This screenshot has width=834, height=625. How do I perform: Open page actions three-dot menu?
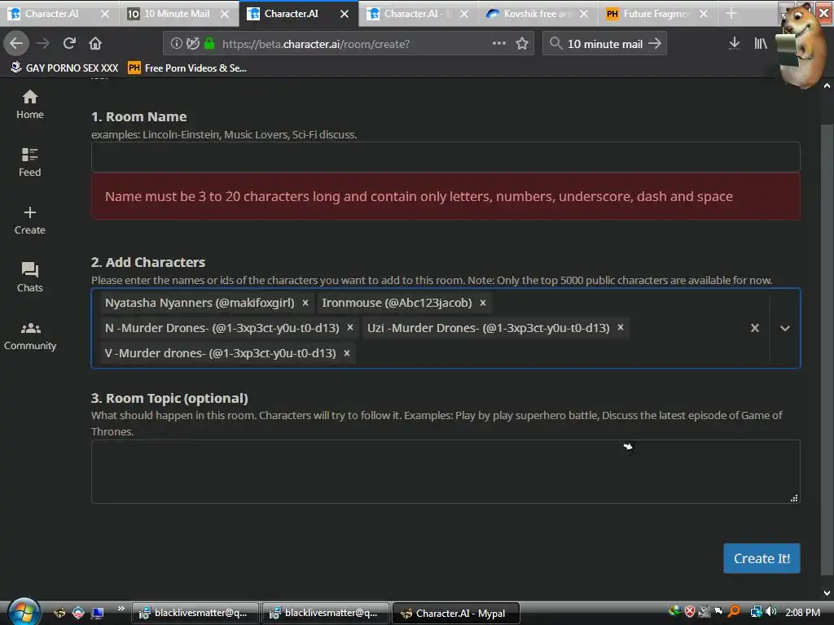pos(499,43)
